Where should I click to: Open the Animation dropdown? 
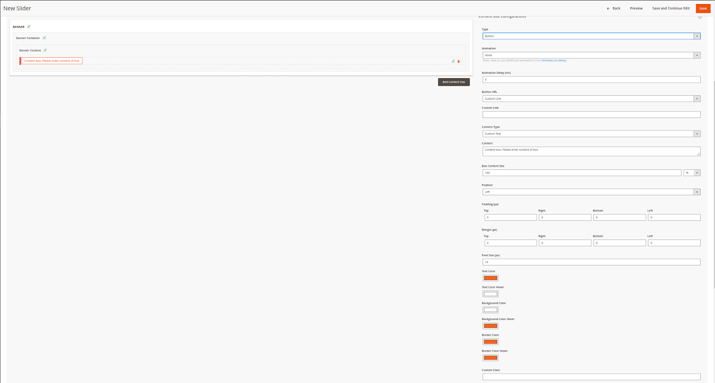pos(591,55)
